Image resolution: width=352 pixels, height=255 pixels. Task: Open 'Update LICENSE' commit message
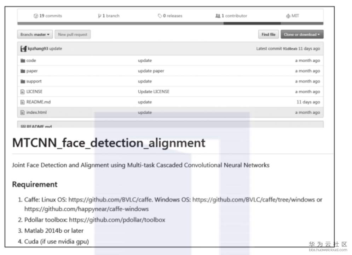tap(154, 91)
